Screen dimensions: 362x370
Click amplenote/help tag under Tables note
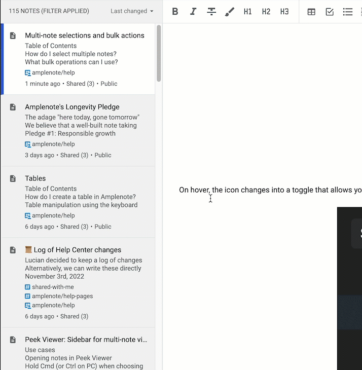tap(50, 216)
